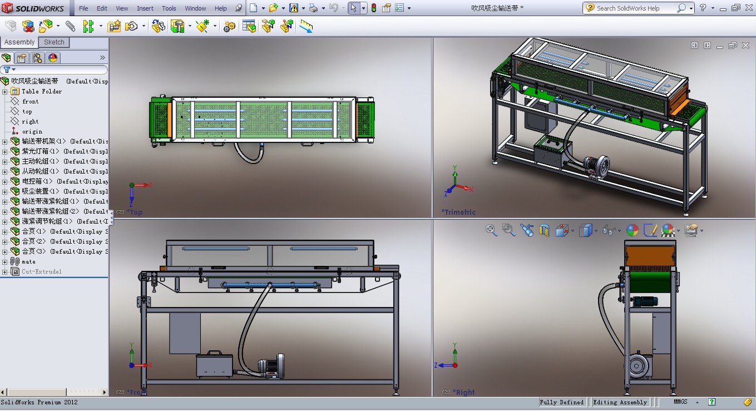Click the Rebuild traffic light icon

373,8
